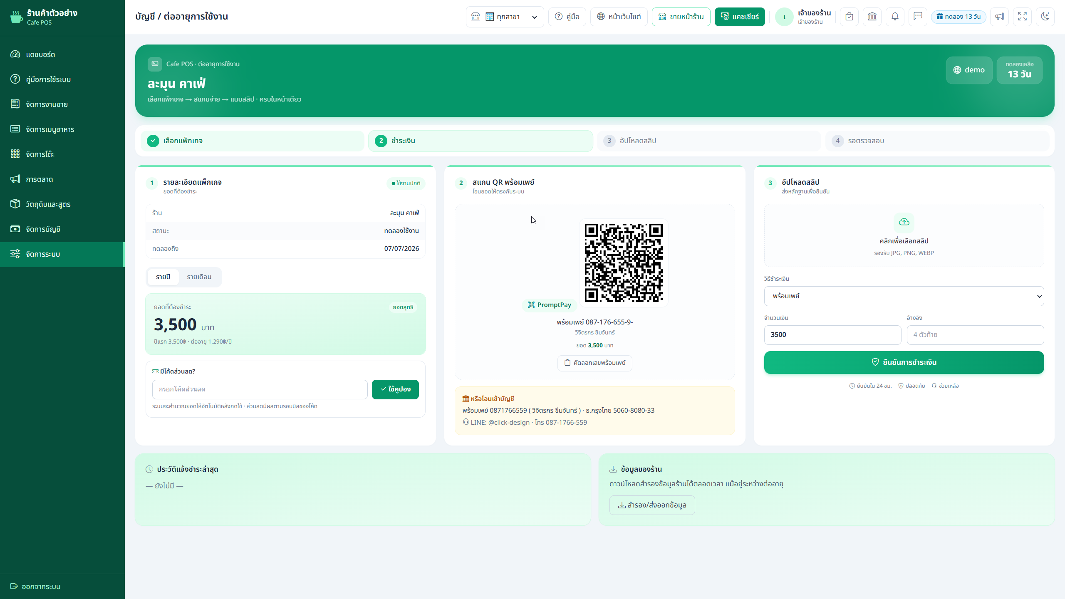This screenshot has width=1065, height=599.
Task: Open จัดการบัญชี sidebar item
Action: point(62,229)
